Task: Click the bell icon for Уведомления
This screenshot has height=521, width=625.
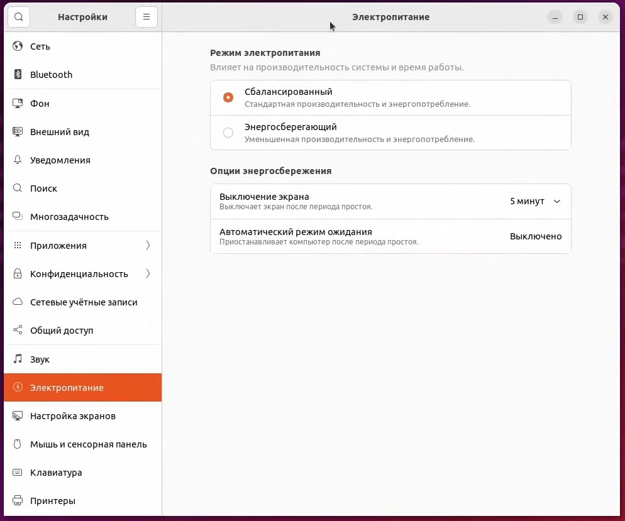Action: click(x=18, y=160)
